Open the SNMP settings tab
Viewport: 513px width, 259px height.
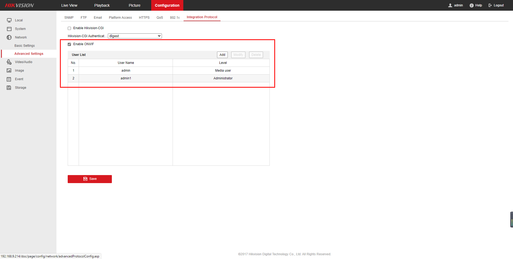pos(69,18)
